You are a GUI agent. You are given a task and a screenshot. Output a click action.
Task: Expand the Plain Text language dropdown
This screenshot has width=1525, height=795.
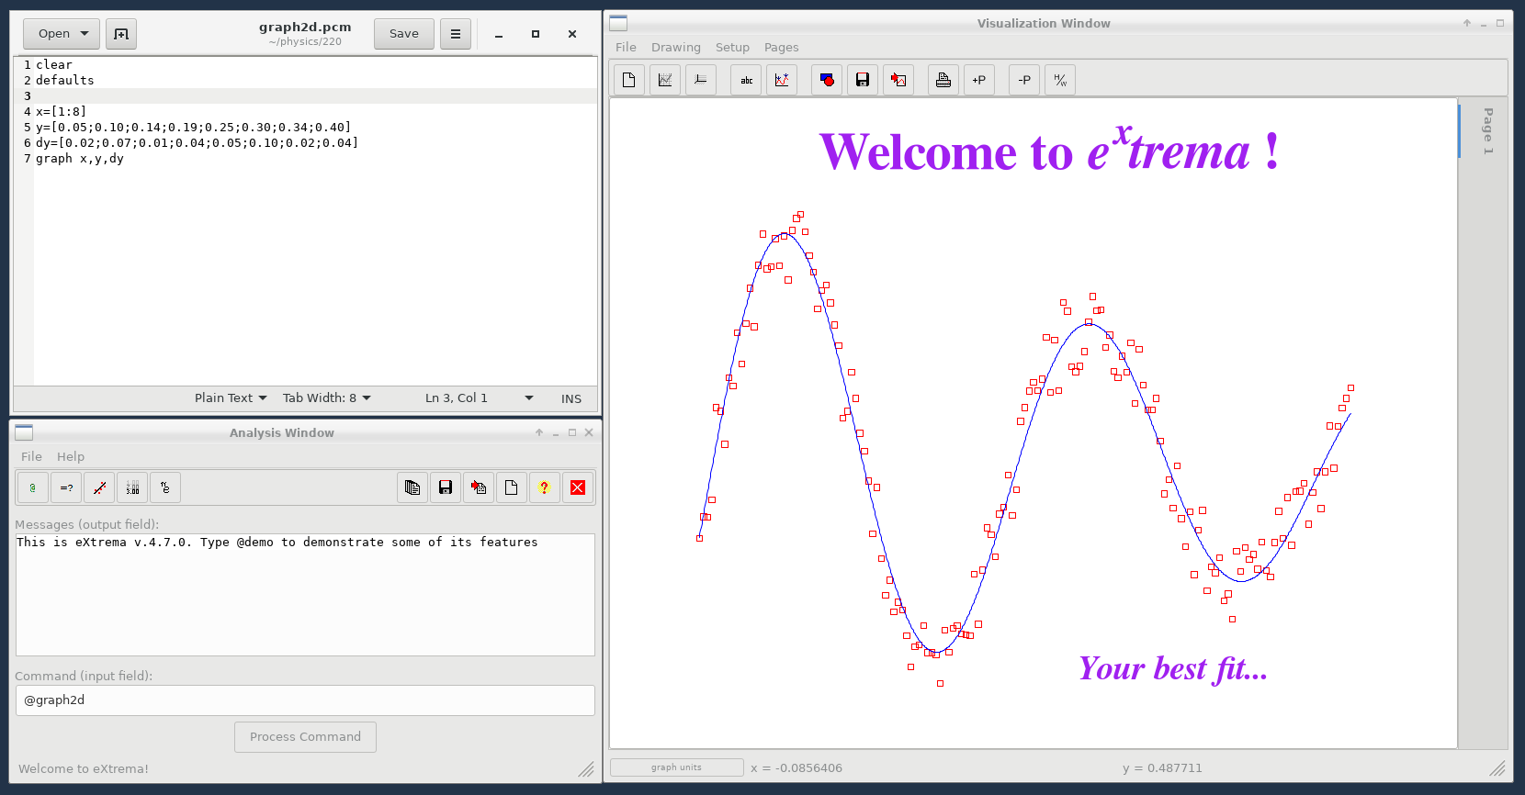(x=231, y=398)
